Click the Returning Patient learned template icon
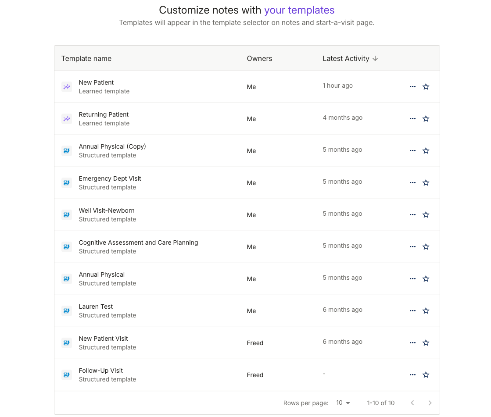Screen dimensions: 491x417 tap(67, 119)
